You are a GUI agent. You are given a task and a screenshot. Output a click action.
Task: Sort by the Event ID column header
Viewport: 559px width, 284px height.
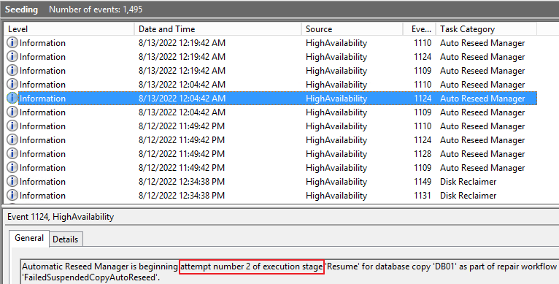coord(420,29)
